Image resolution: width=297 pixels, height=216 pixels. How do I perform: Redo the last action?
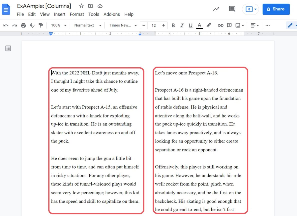point(14,25)
